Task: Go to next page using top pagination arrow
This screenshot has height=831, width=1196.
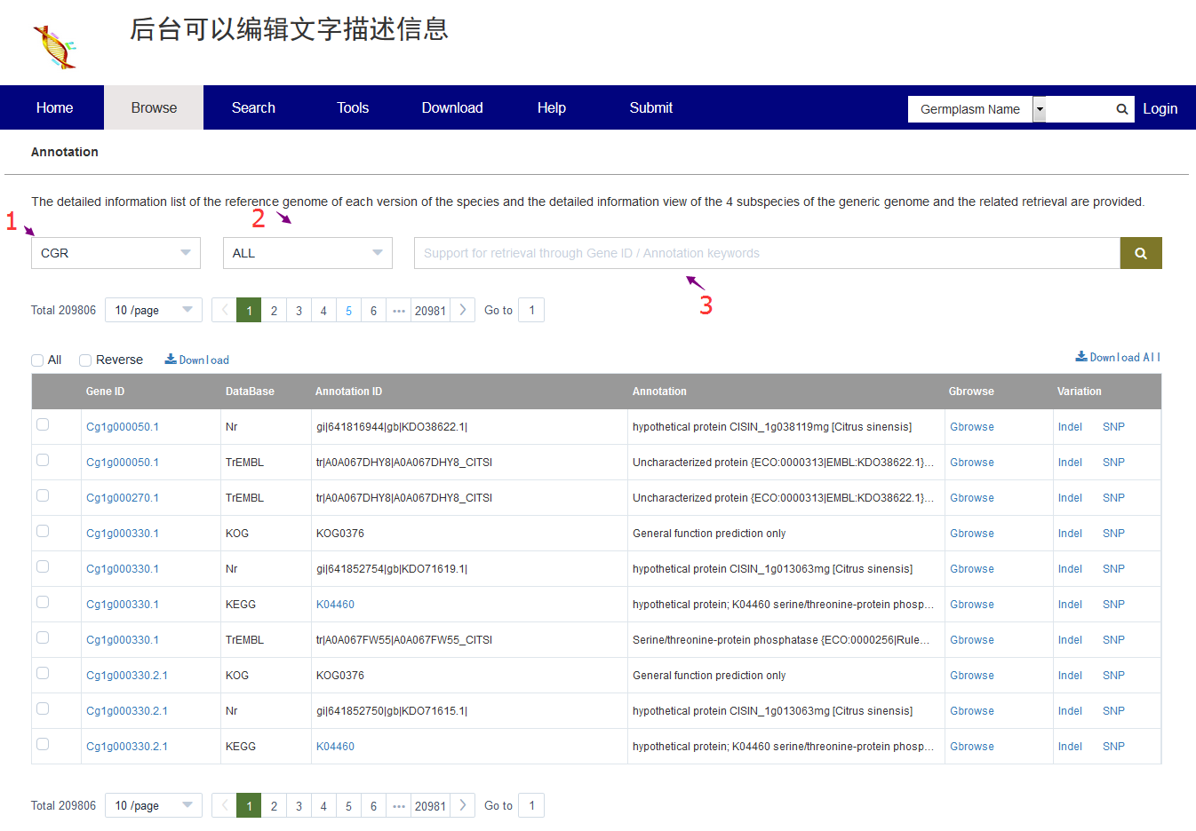Action: pos(463,310)
